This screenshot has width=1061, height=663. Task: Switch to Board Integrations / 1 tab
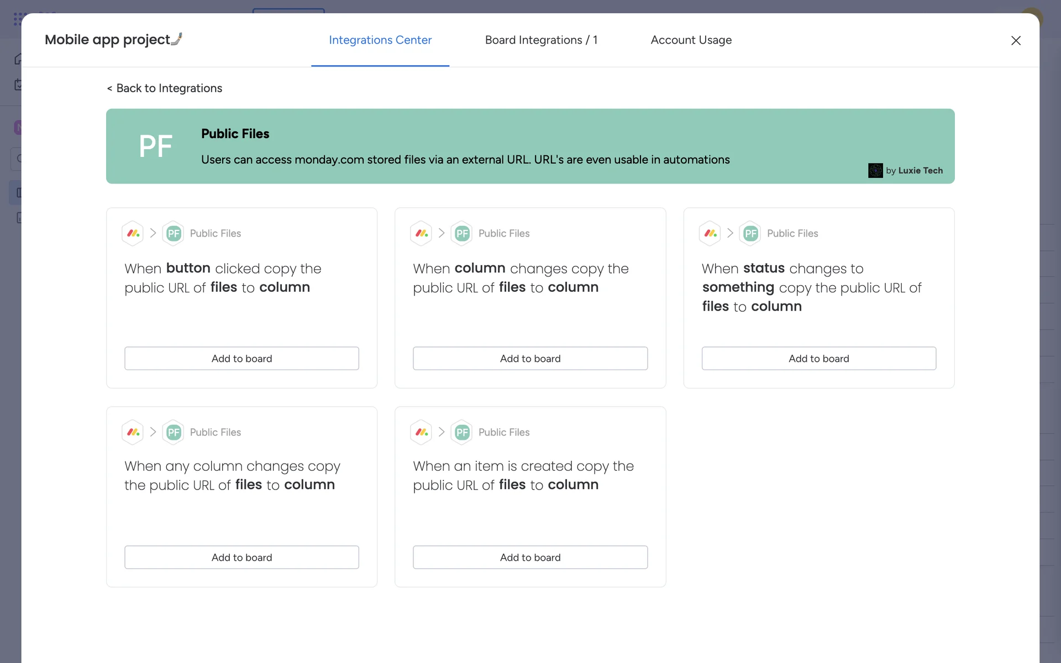pos(541,40)
